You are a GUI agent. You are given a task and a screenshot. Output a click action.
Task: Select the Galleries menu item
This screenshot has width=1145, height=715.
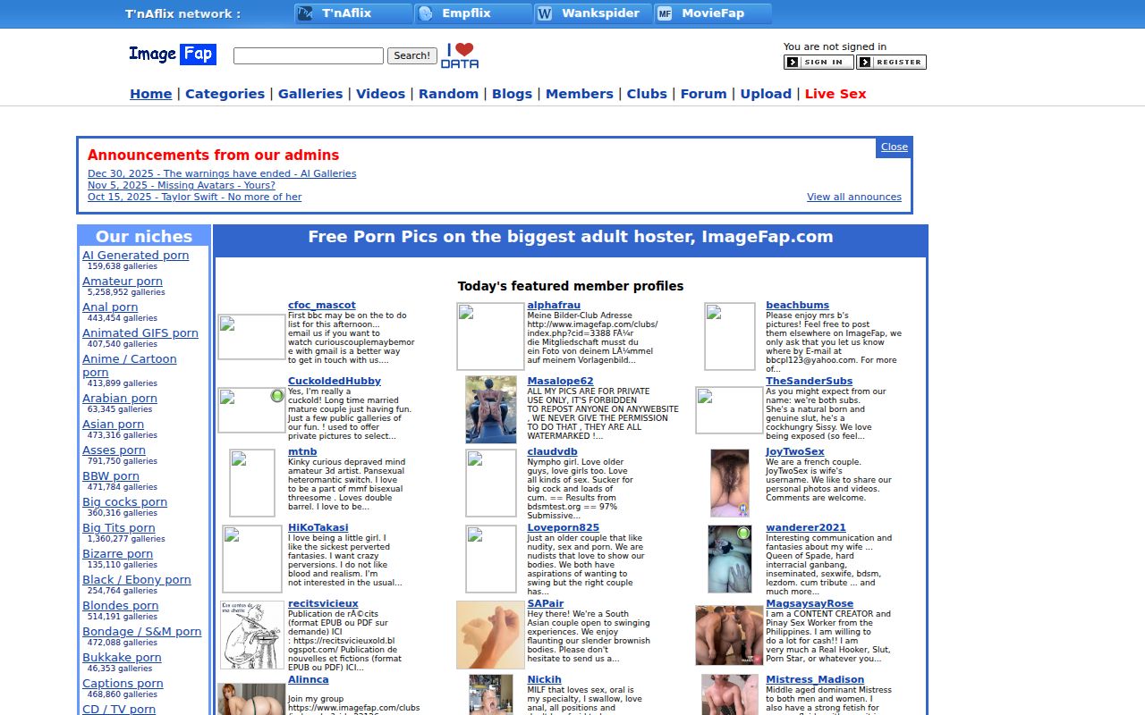click(x=310, y=94)
